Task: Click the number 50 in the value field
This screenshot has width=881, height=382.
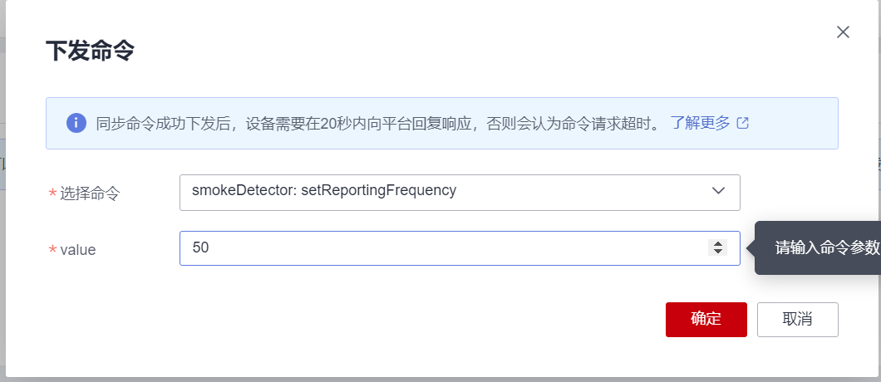Action: 200,247
